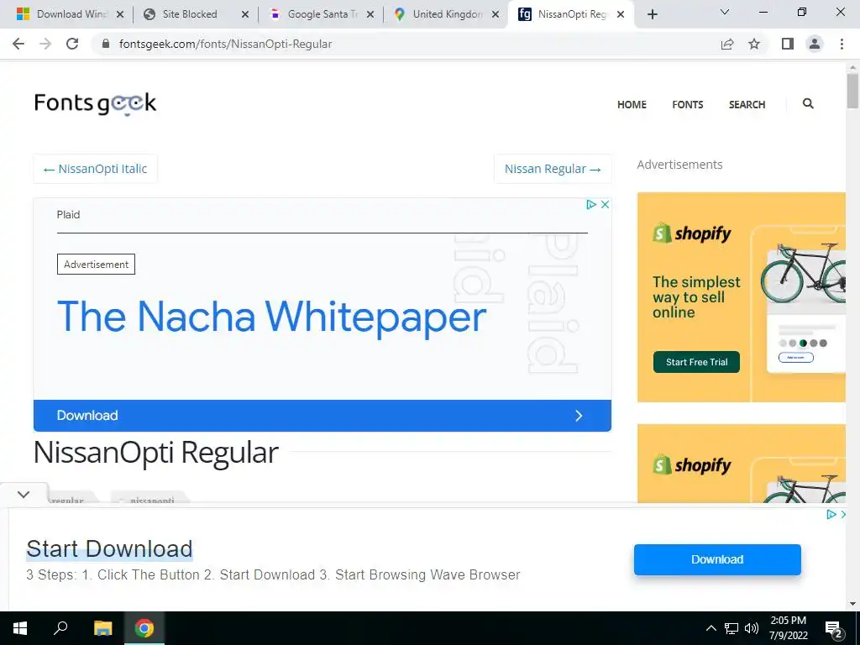
Task: Click the blue Download ad bar
Action: coord(322,416)
